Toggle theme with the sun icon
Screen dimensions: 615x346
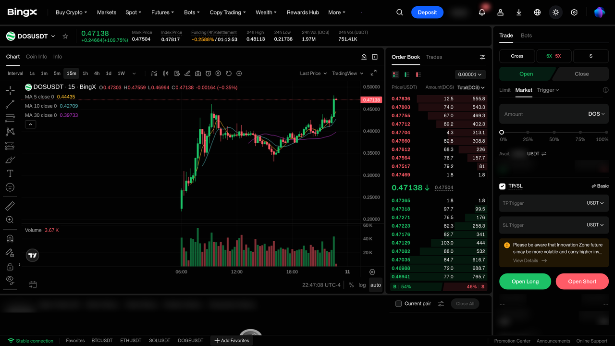click(555, 12)
